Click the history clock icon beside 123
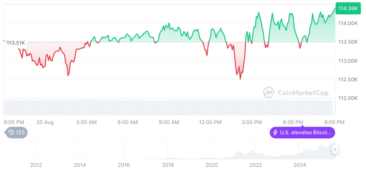Screen dimensions: 366x170 11,133
